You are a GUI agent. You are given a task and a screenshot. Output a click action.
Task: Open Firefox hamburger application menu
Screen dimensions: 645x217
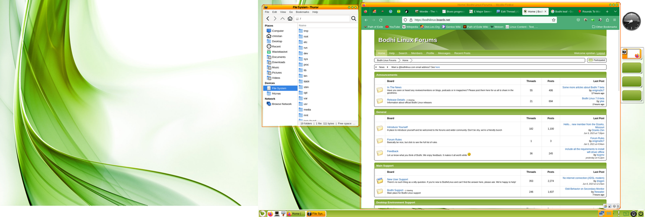point(615,20)
